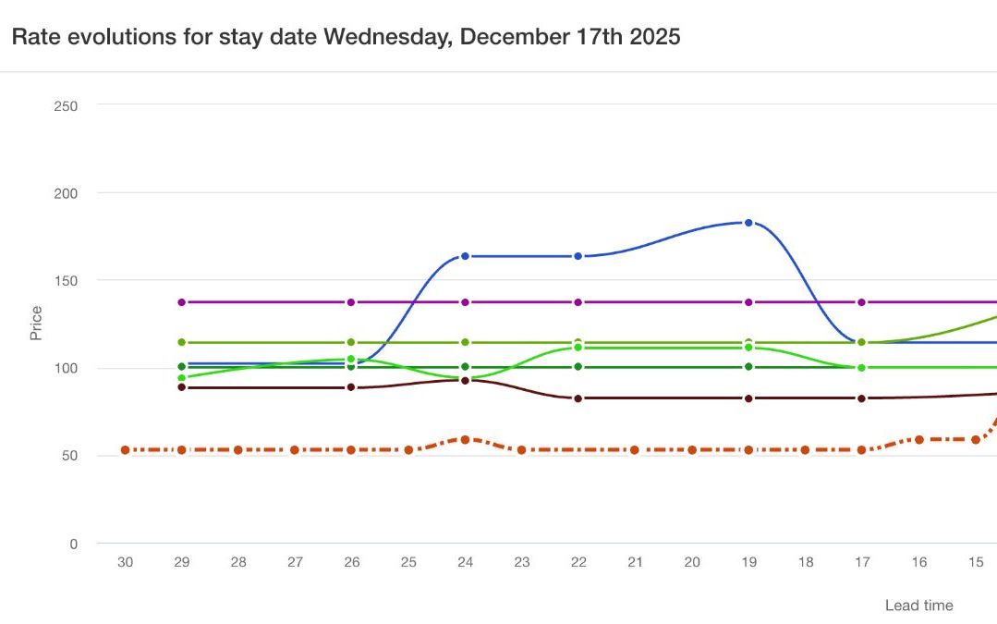
Task: Select the bright green point at lead time 17
Action: (861, 368)
